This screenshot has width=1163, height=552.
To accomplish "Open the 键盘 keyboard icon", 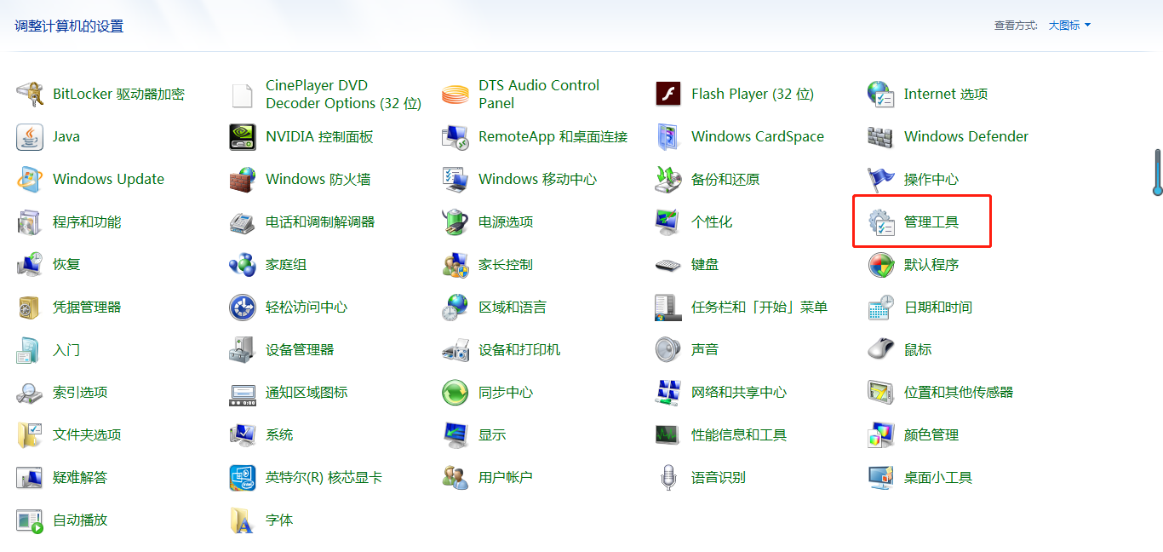I will [x=668, y=264].
